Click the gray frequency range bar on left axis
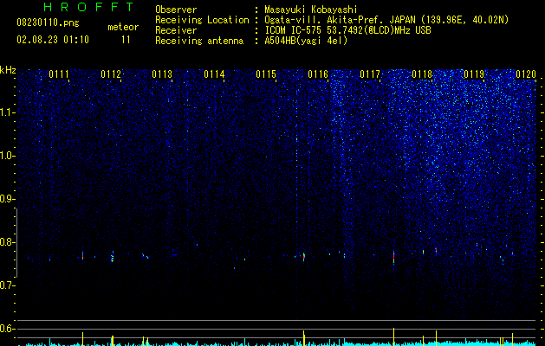The height and width of the screenshot is (346, 545). [x=16, y=242]
